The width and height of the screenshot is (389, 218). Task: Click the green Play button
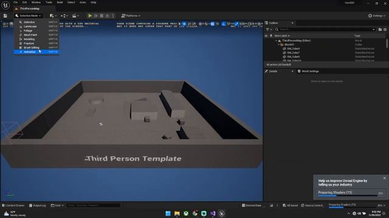(x=90, y=16)
